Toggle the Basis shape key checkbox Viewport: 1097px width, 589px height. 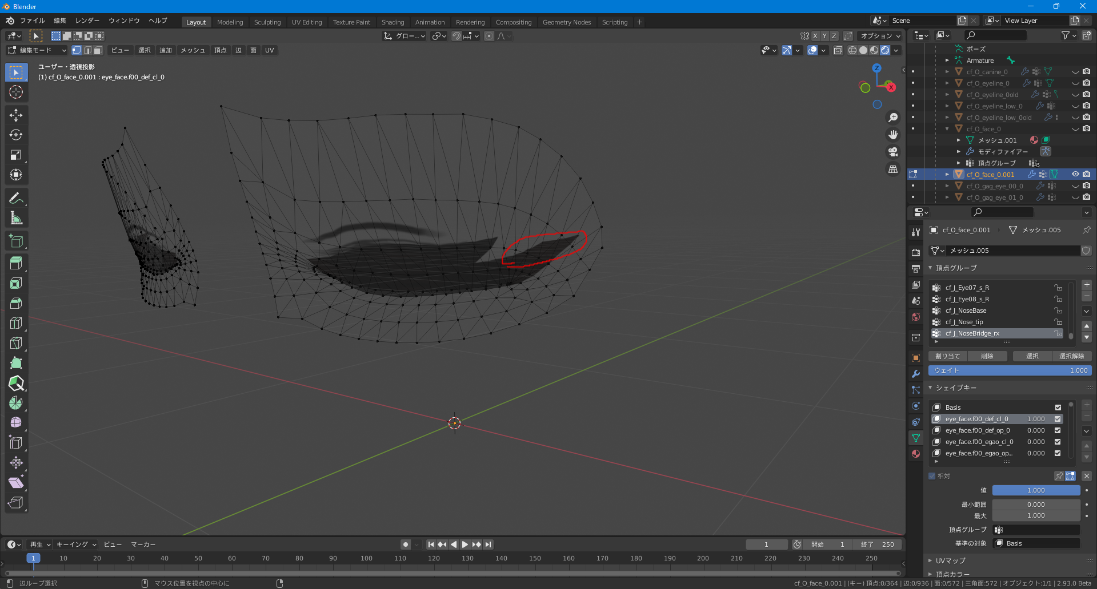(x=1058, y=408)
